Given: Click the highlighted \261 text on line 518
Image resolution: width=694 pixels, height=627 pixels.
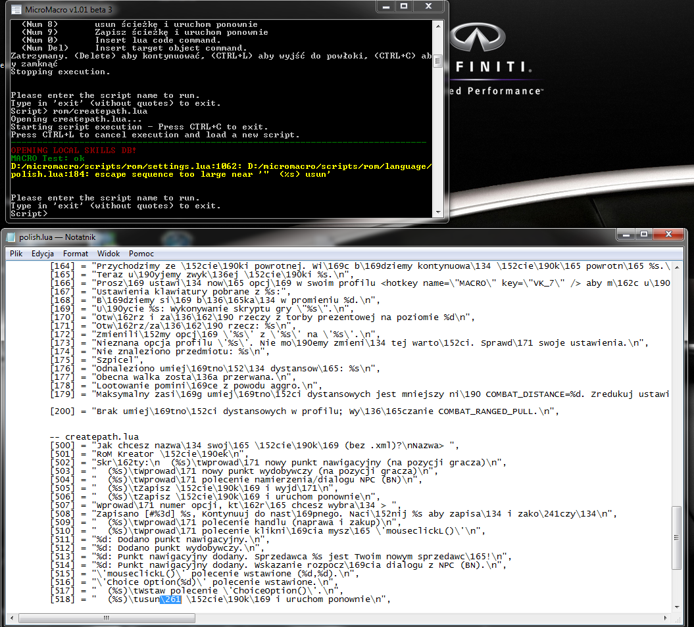Looking at the screenshot, I should 170,599.
